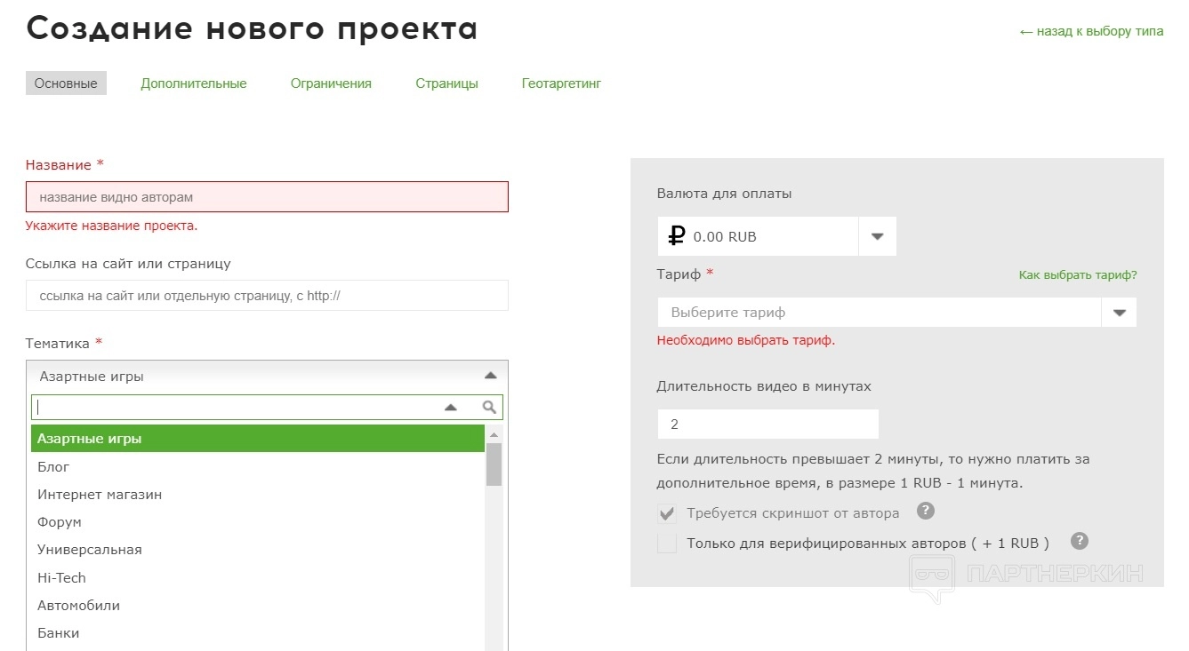Viewport: 1189px width, 651px height.
Task: Open the Геотаргетинг tab
Action: [x=561, y=83]
